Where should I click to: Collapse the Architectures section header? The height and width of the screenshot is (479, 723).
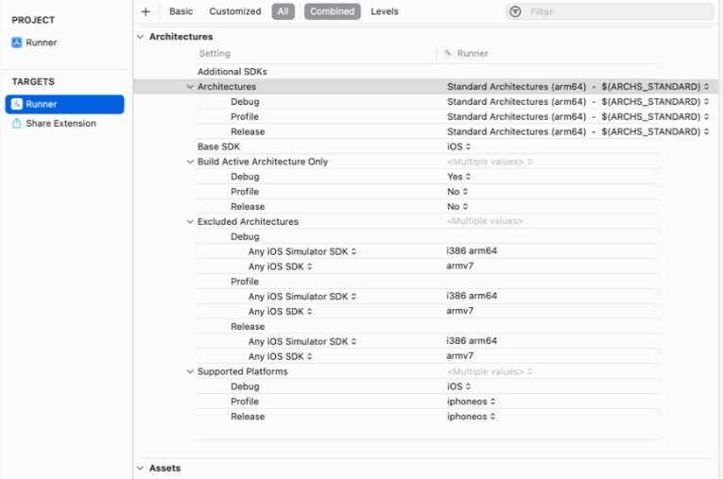(141, 37)
